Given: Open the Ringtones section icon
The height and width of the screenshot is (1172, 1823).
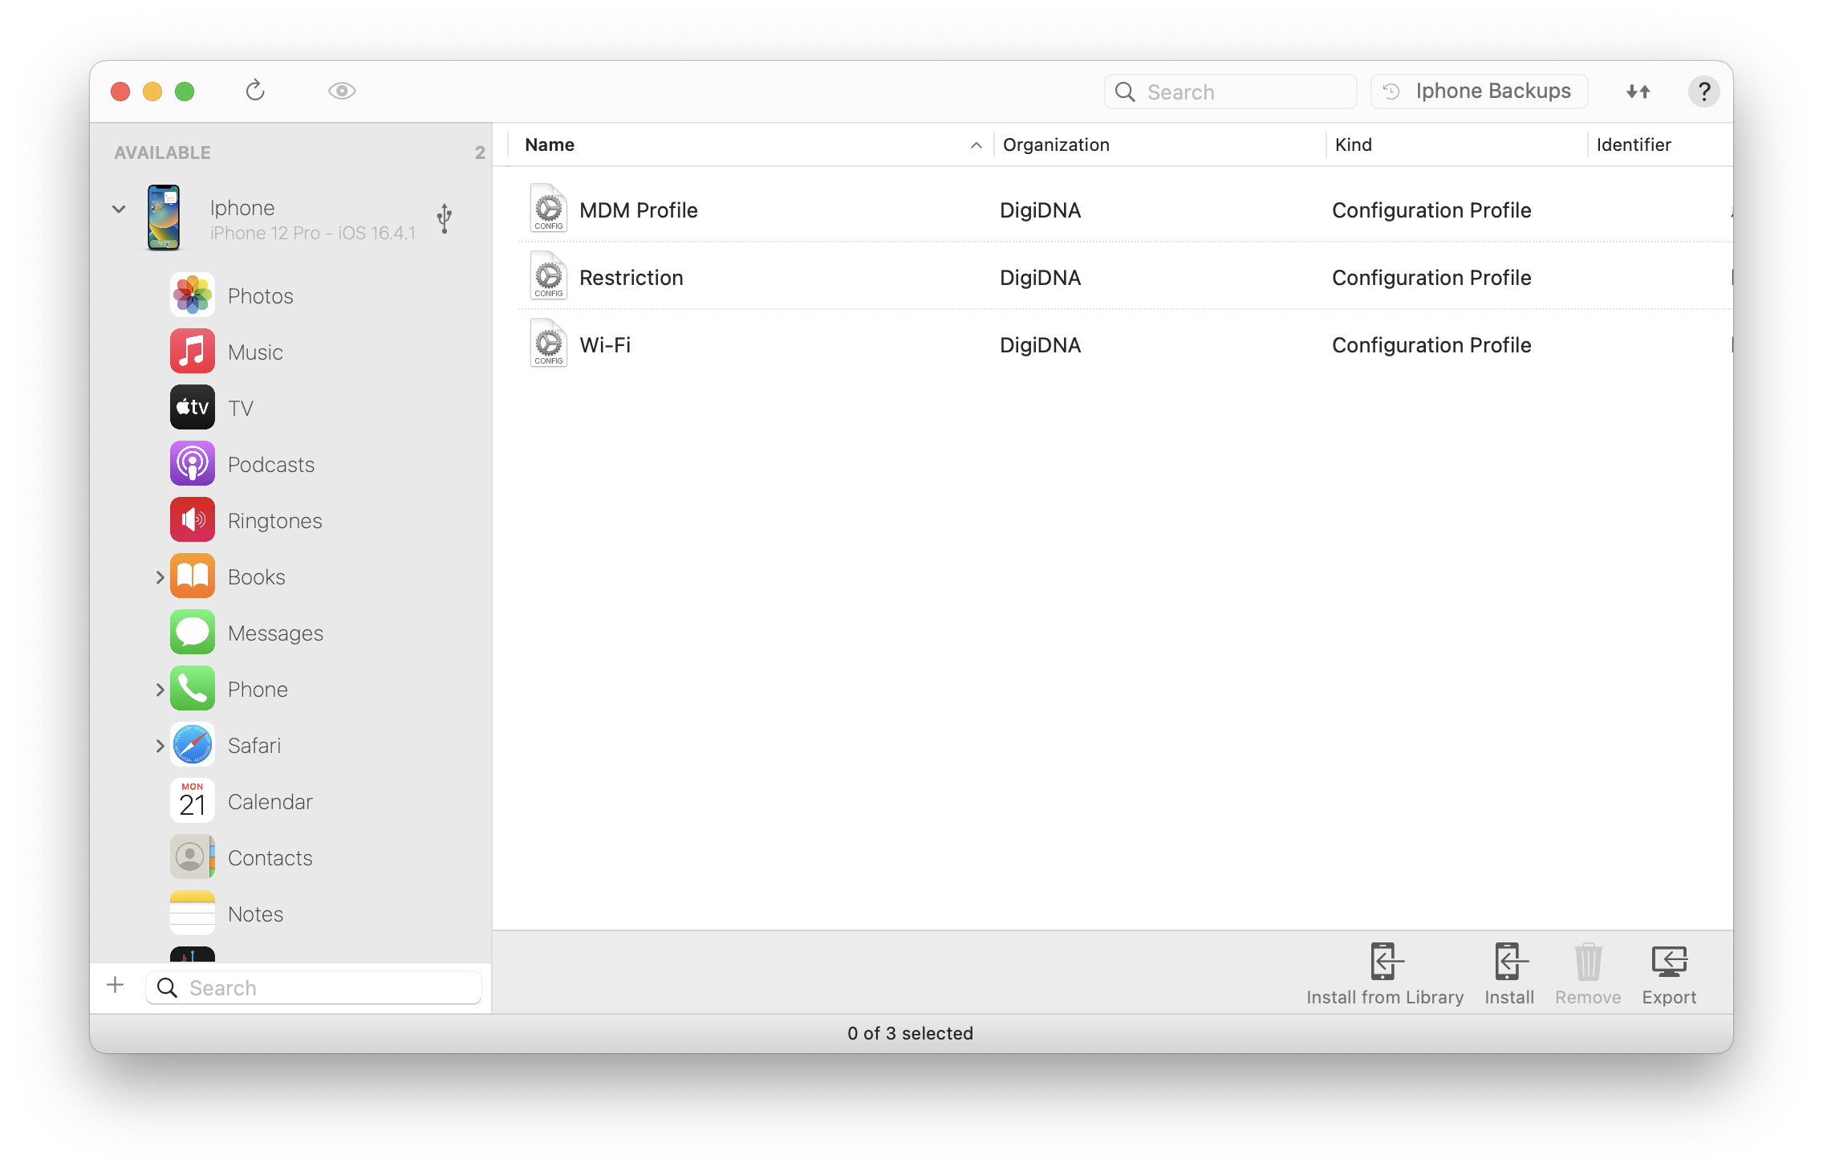Looking at the screenshot, I should [193, 520].
